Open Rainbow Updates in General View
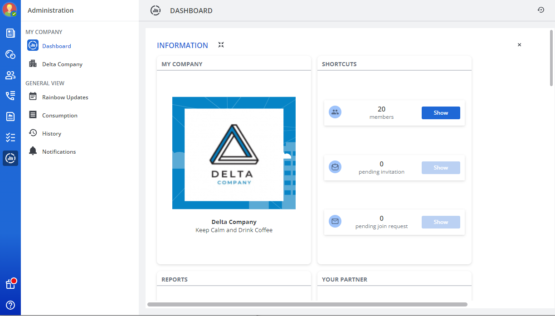The image size is (555, 316). pyautogui.click(x=65, y=97)
